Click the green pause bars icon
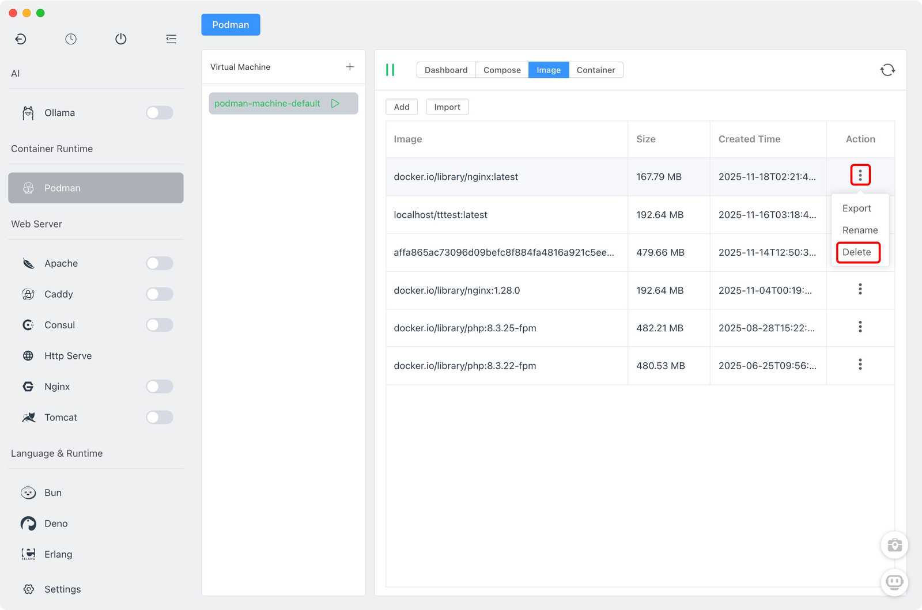Image resolution: width=922 pixels, height=610 pixels. pyautogui.click(x=390, y=70)
